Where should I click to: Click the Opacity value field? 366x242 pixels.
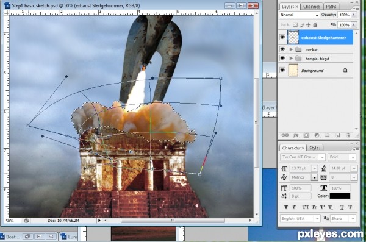click(x=344, y=15)
